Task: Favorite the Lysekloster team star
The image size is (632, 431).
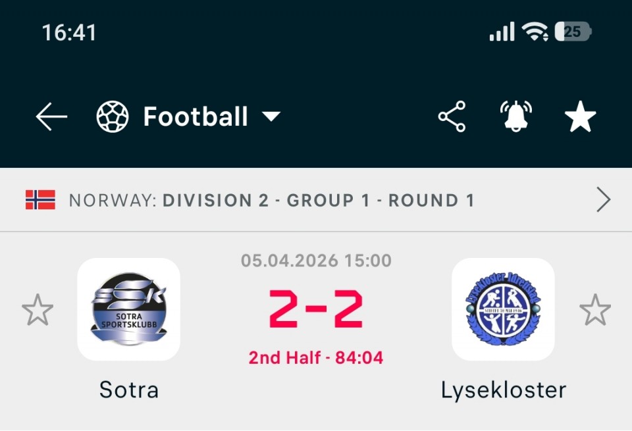Action: (x=594, y=310)
